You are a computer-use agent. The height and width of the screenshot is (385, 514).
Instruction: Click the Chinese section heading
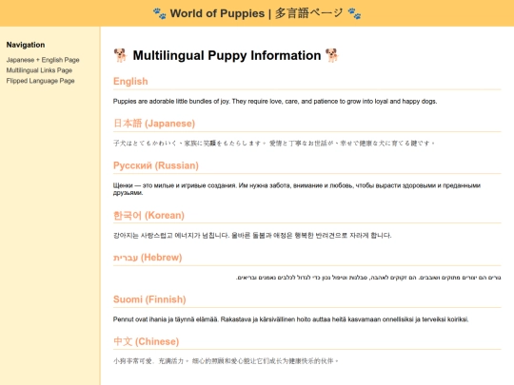(147, 341)
